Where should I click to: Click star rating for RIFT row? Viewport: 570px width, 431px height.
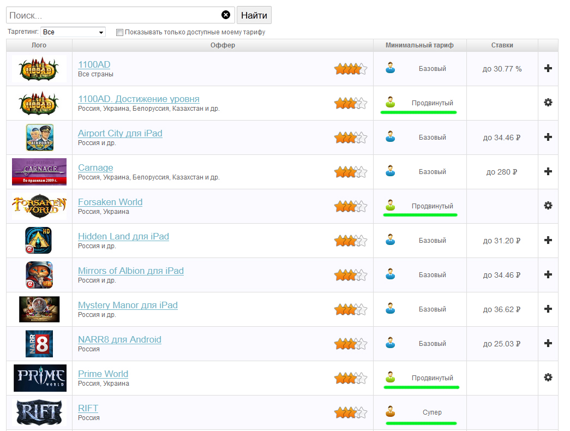click(x=351, y=412)
